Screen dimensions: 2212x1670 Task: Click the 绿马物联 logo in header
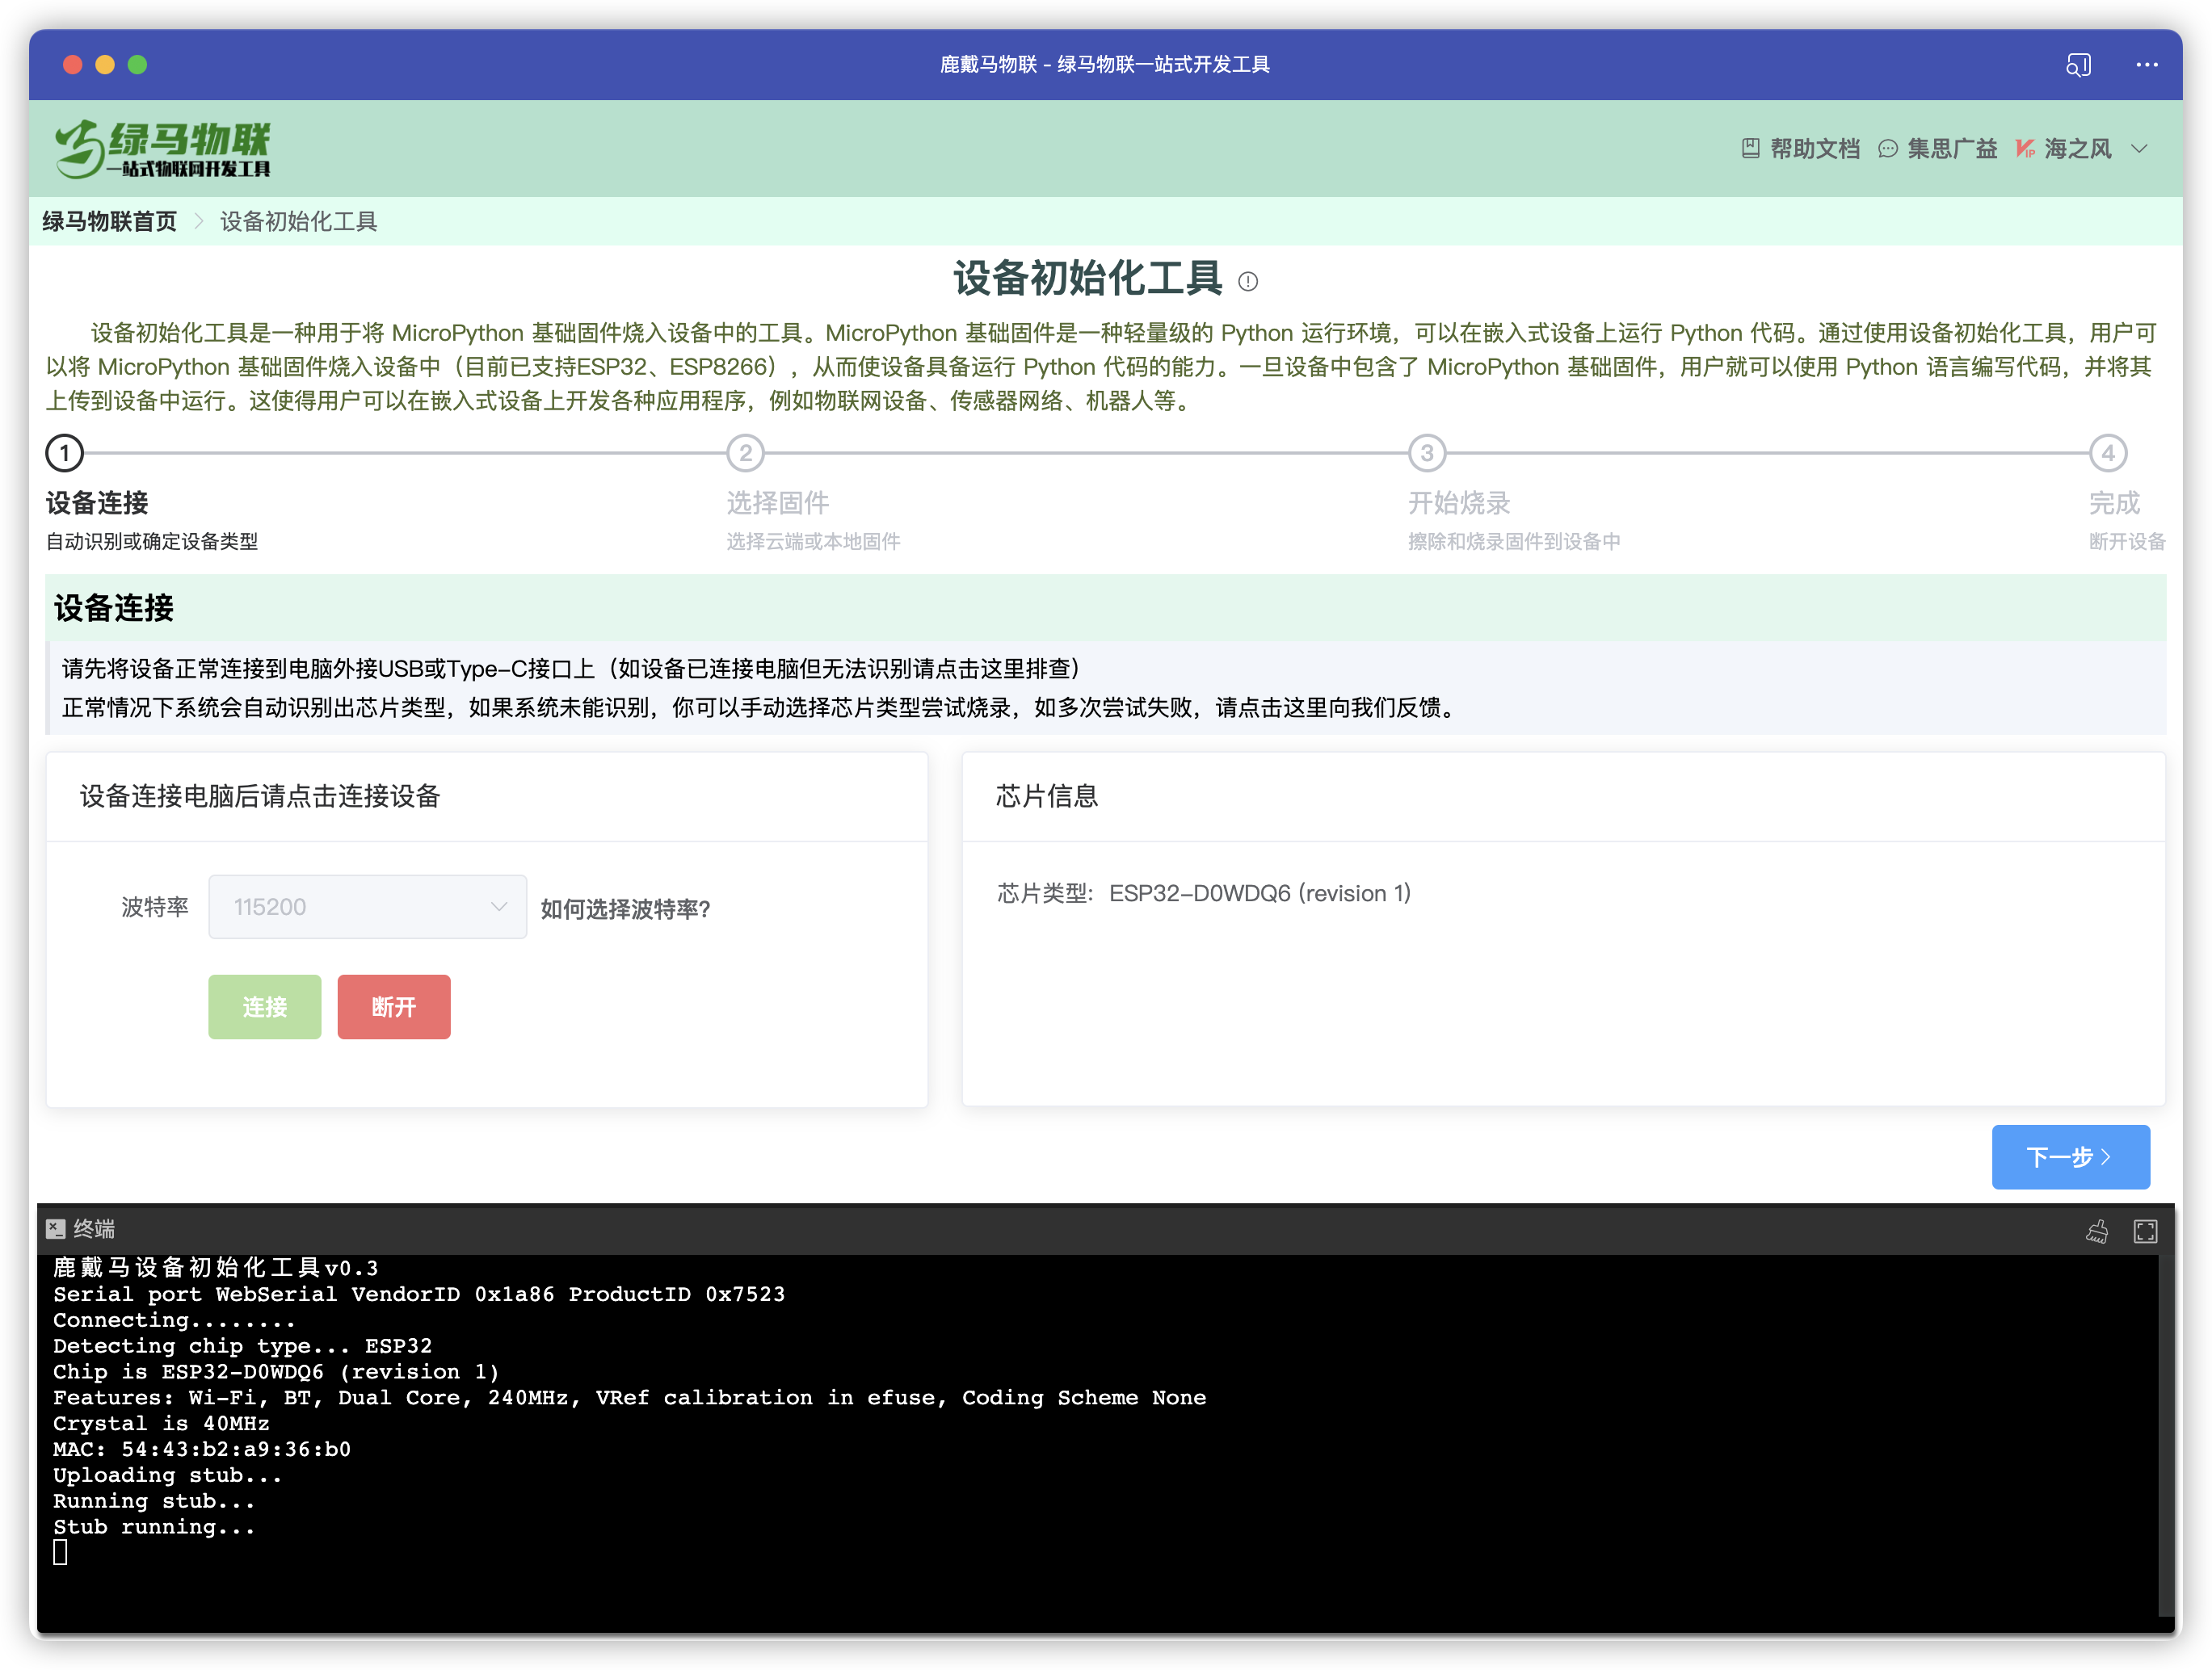(x=162, y=146)
